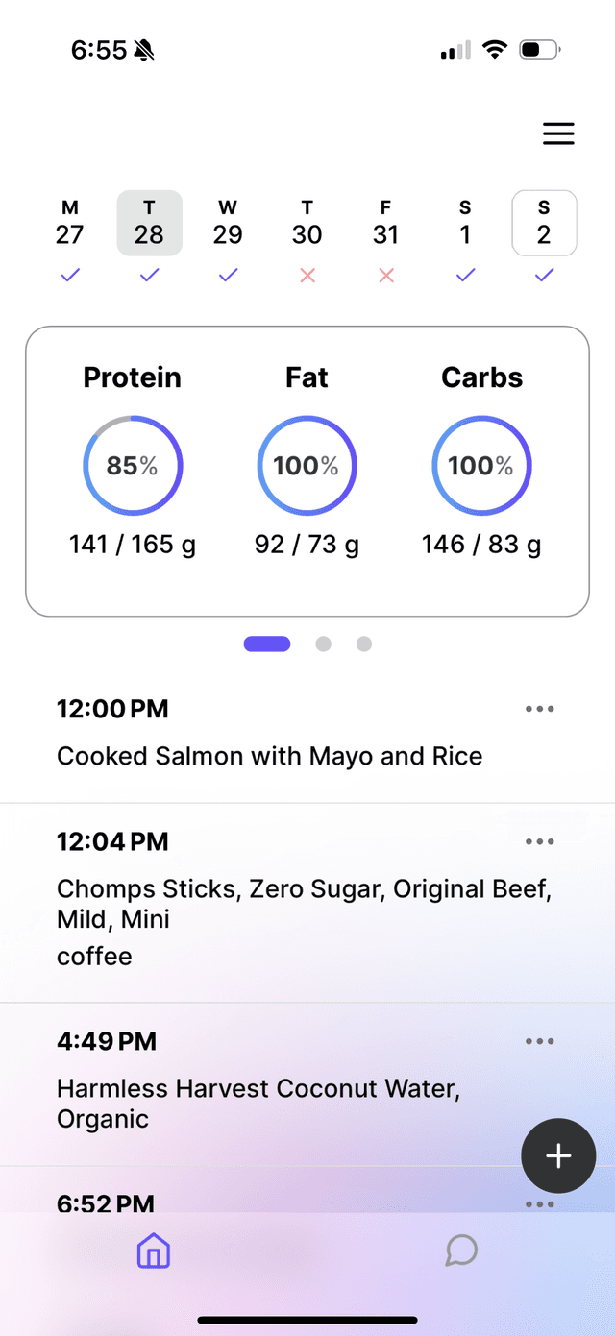
Task: Tap the checkmark under Saturday 1
Action: pos(464,276)
